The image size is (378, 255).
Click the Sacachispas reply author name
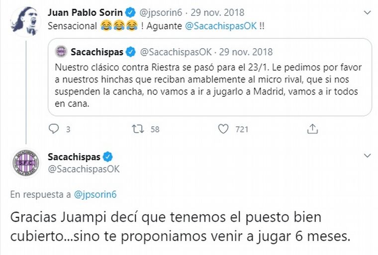(74, 157)
